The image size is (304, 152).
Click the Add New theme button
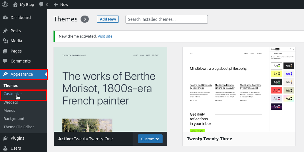point(108,19)
